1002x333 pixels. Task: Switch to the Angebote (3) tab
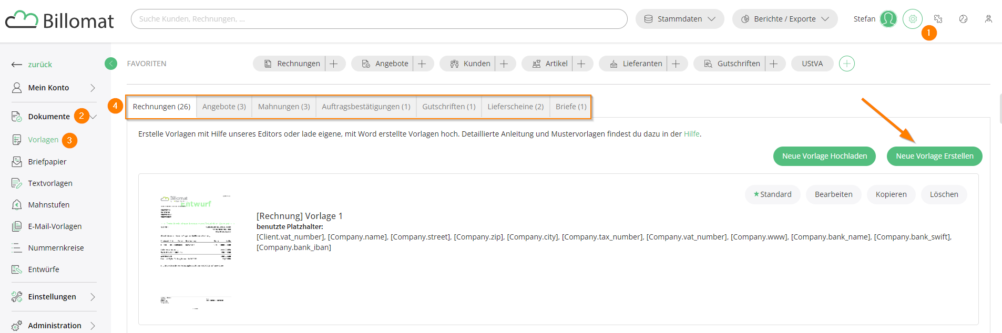pos(224,107)
